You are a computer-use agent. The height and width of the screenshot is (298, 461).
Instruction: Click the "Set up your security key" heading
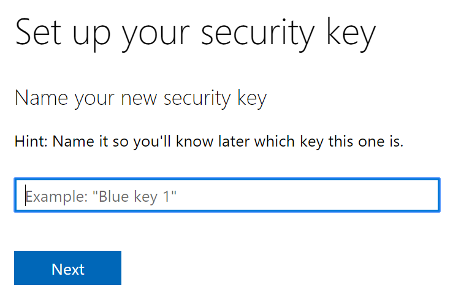[195, 33]
